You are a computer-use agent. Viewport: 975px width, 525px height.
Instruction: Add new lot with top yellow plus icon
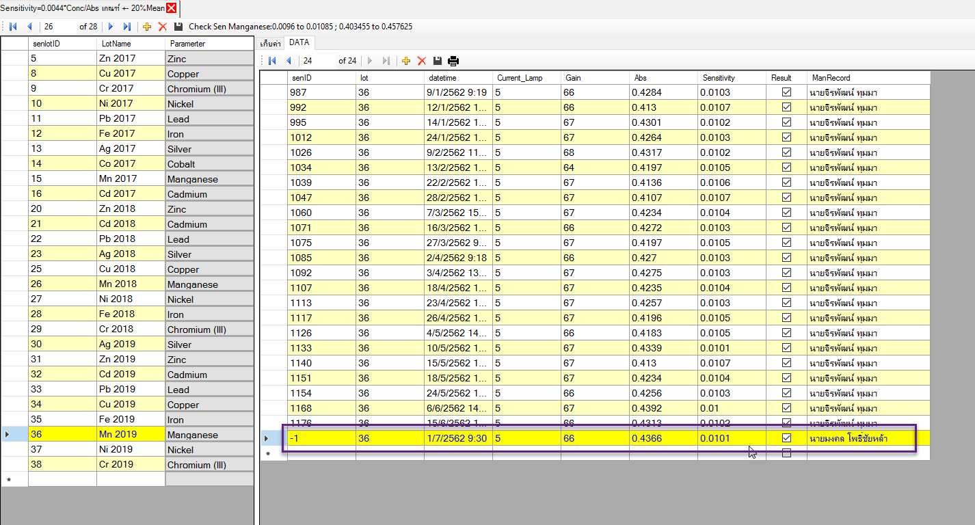(146, 27)
